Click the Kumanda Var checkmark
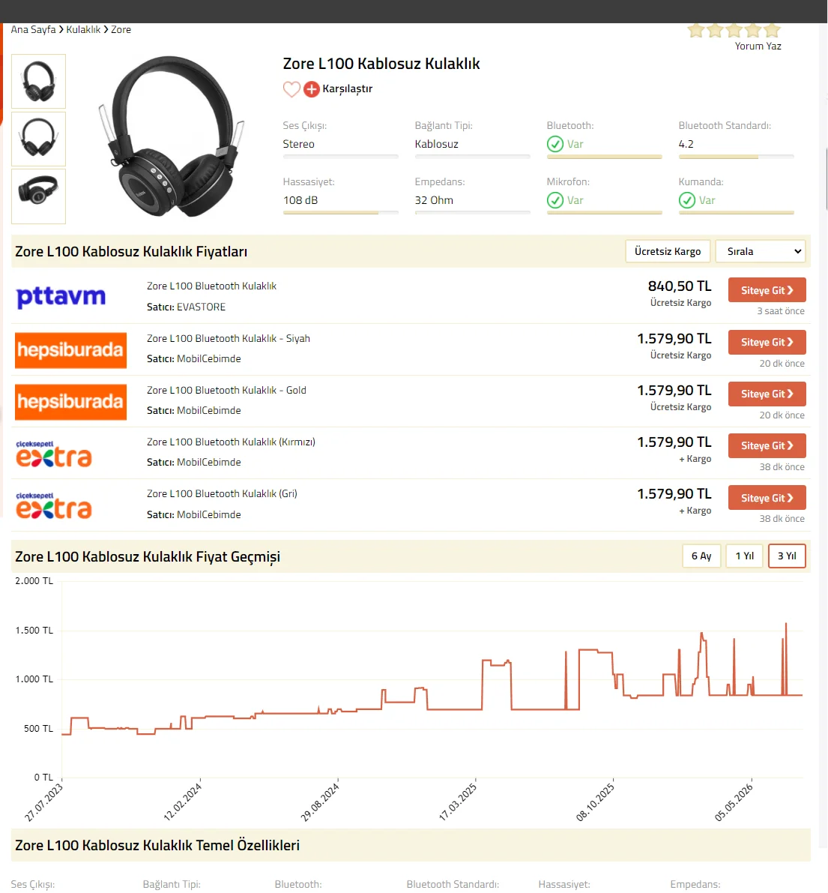Viewport: 828px width, 893px height. click(x=687, y=200)
